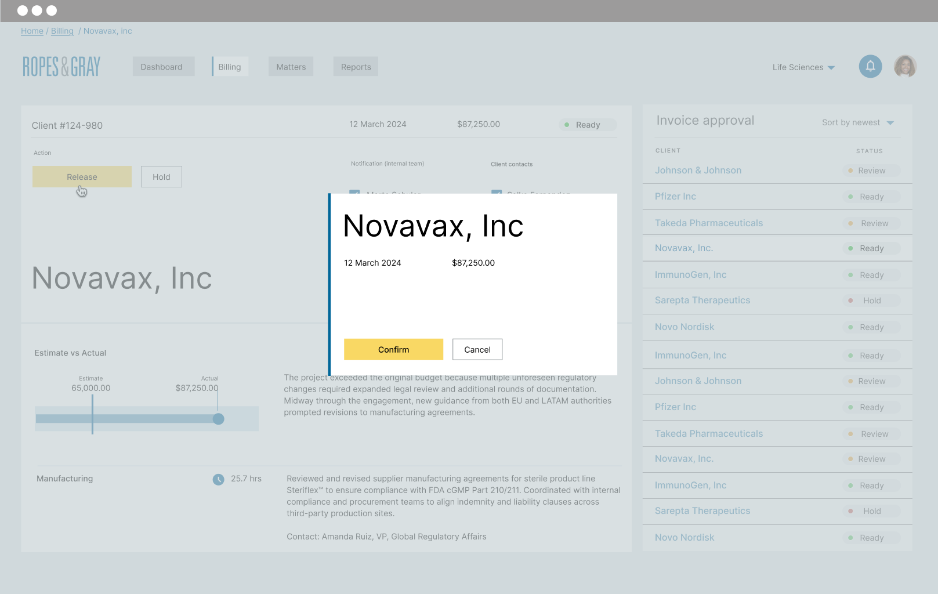Open the Sort by newest dropdown
This screenshot has width=938, height=594.
(x=858, y=122)
